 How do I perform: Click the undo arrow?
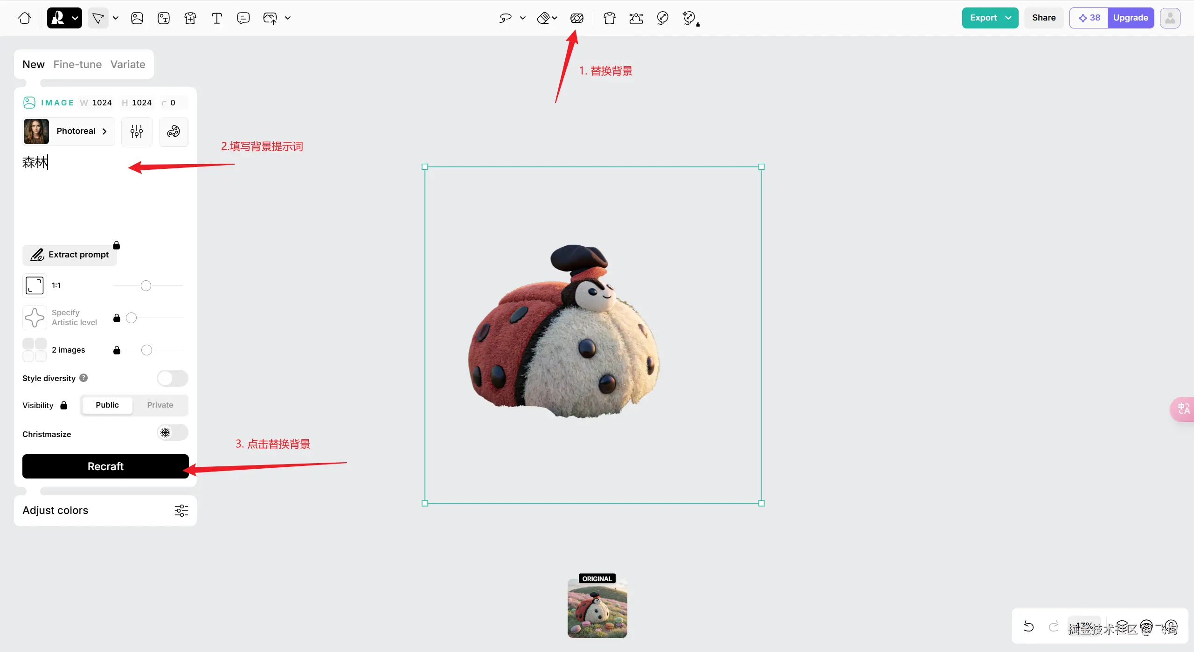[1028, 626]
